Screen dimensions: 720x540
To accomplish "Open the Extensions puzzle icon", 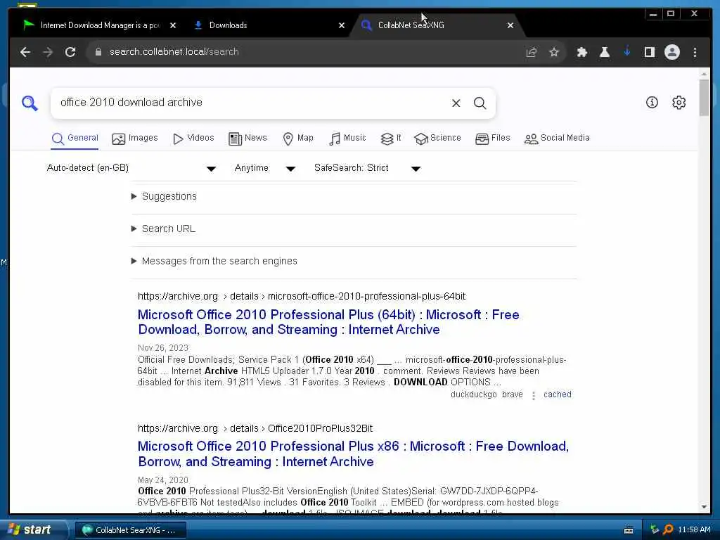I will pos(581,52).
